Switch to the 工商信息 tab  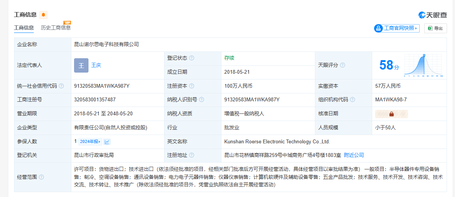(x=24, y=28)
